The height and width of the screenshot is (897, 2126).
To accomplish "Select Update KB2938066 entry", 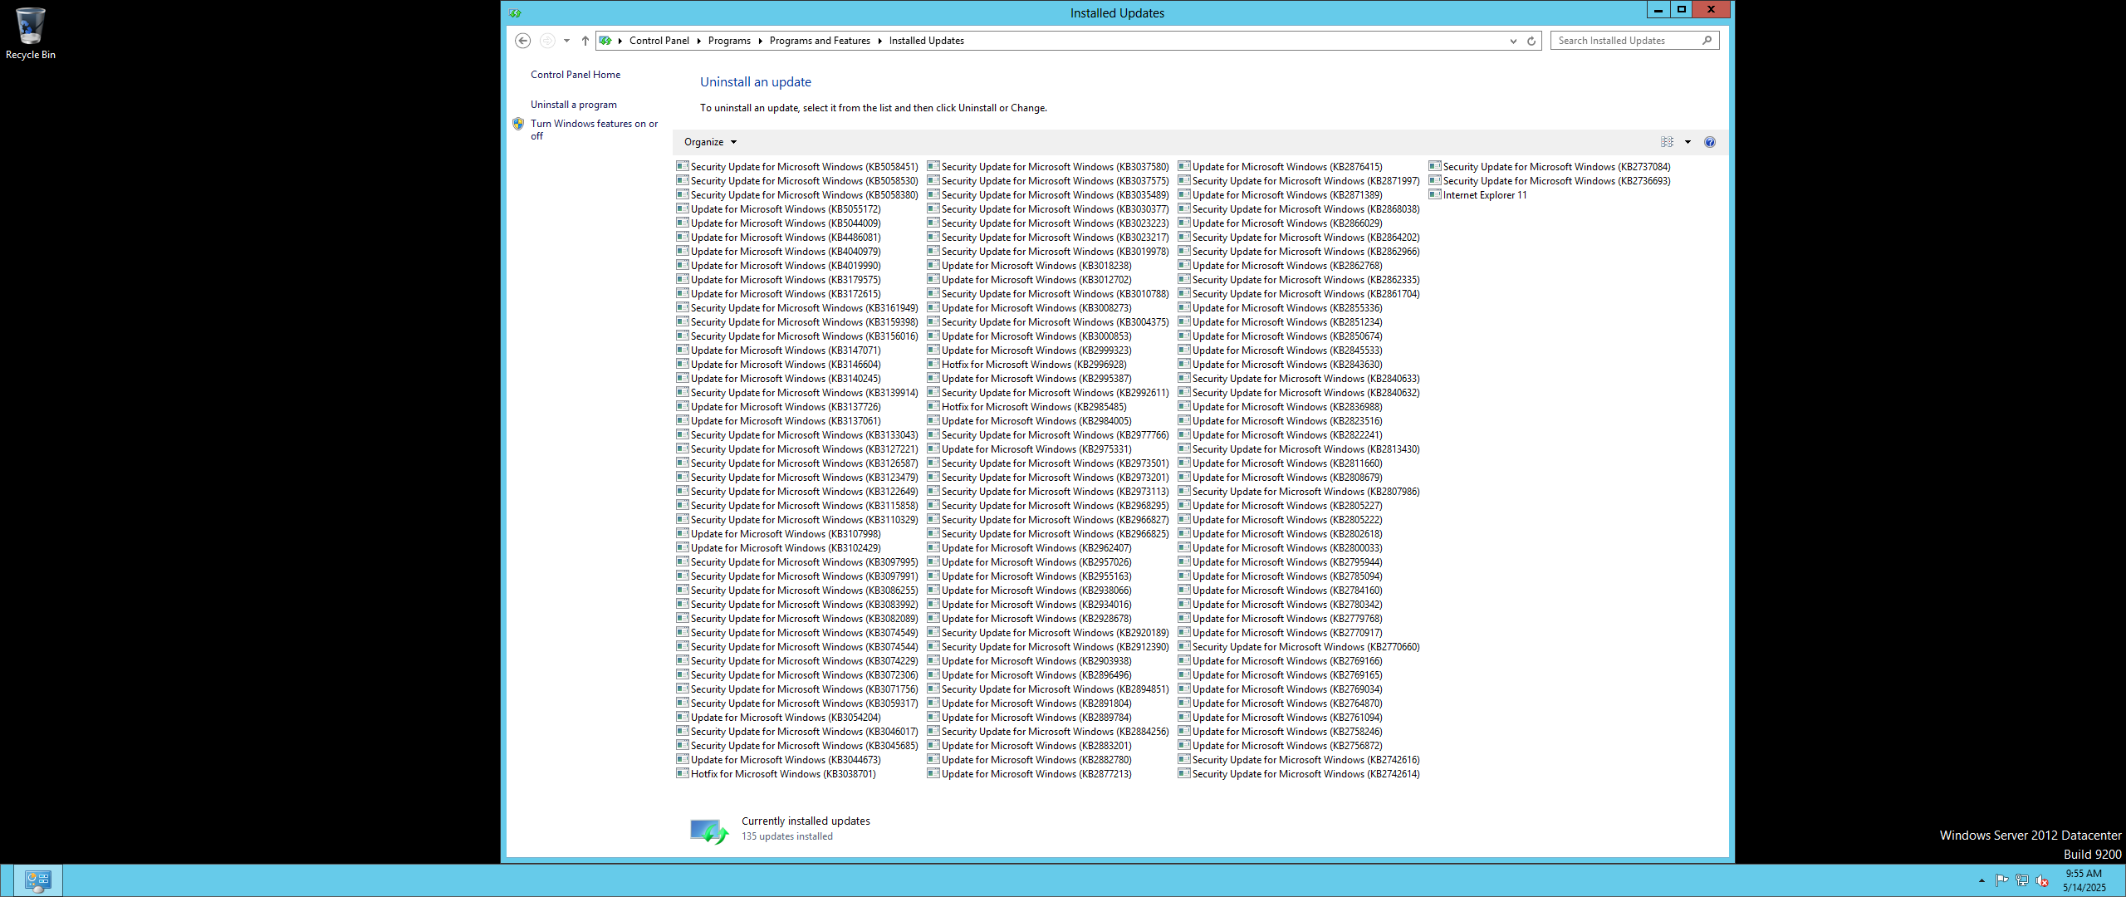I will pyautogui.click(x=1030, y=591).
